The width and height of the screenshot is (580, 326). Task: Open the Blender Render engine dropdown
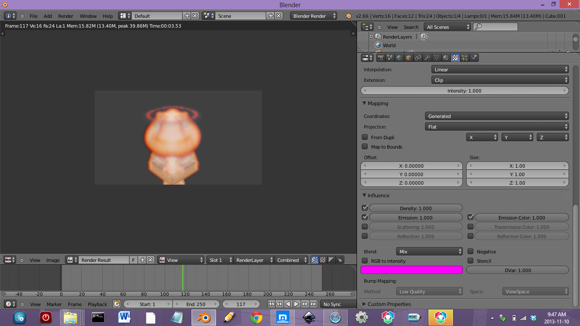(x=314, y=16)
